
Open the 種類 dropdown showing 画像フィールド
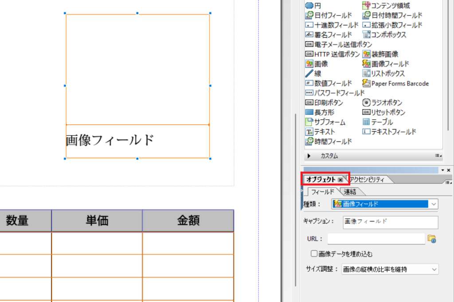pyautogui.click(x=384, y=204)
